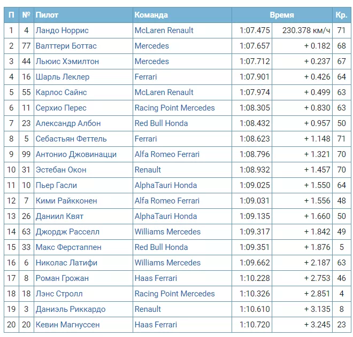
Task: Select gap value + 0.957
Action: coord(317,123)
